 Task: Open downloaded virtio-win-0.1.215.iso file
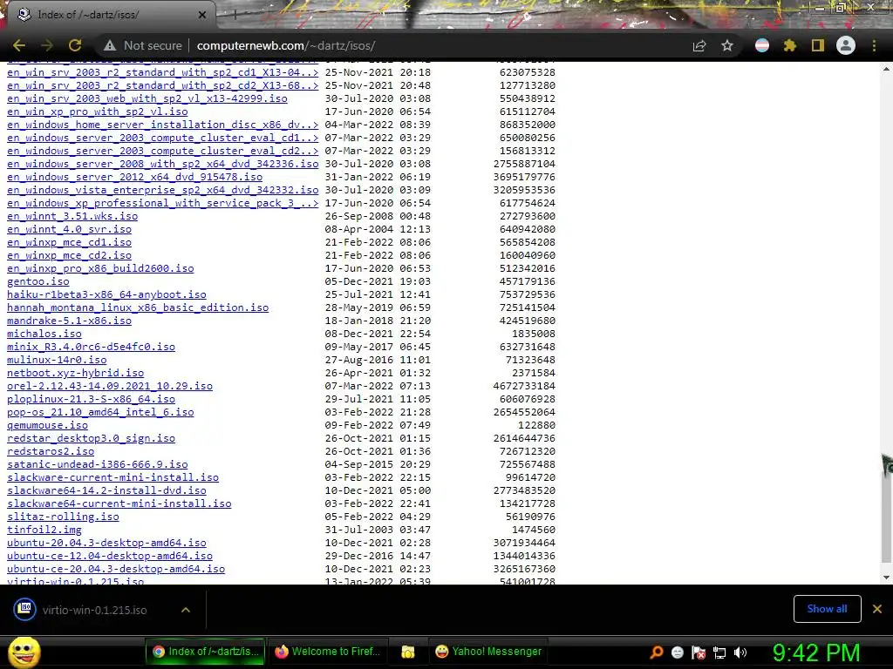(94, 610)
